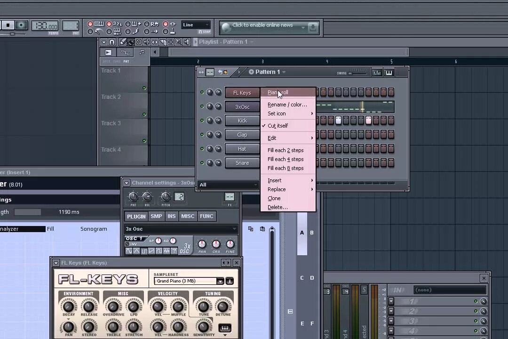Image resolution: width=508 pixels, height=339 pixels.
Task: Select the playlist Draw pencil tool
Action: coord(123,42)
